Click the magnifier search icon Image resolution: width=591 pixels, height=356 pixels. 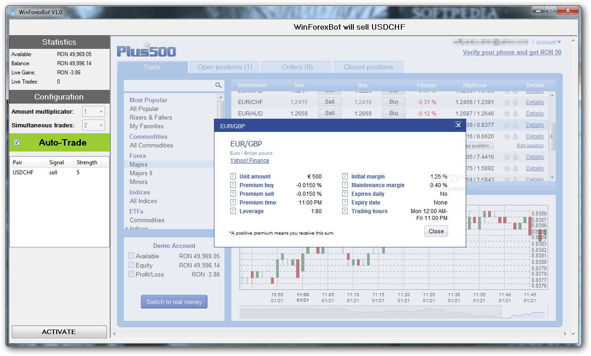(218, 85)
